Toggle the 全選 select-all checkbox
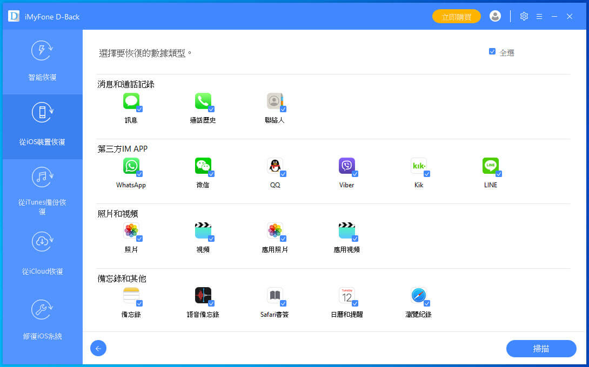The height and width of the screenshot is (367, 589). tap(492, 51)
